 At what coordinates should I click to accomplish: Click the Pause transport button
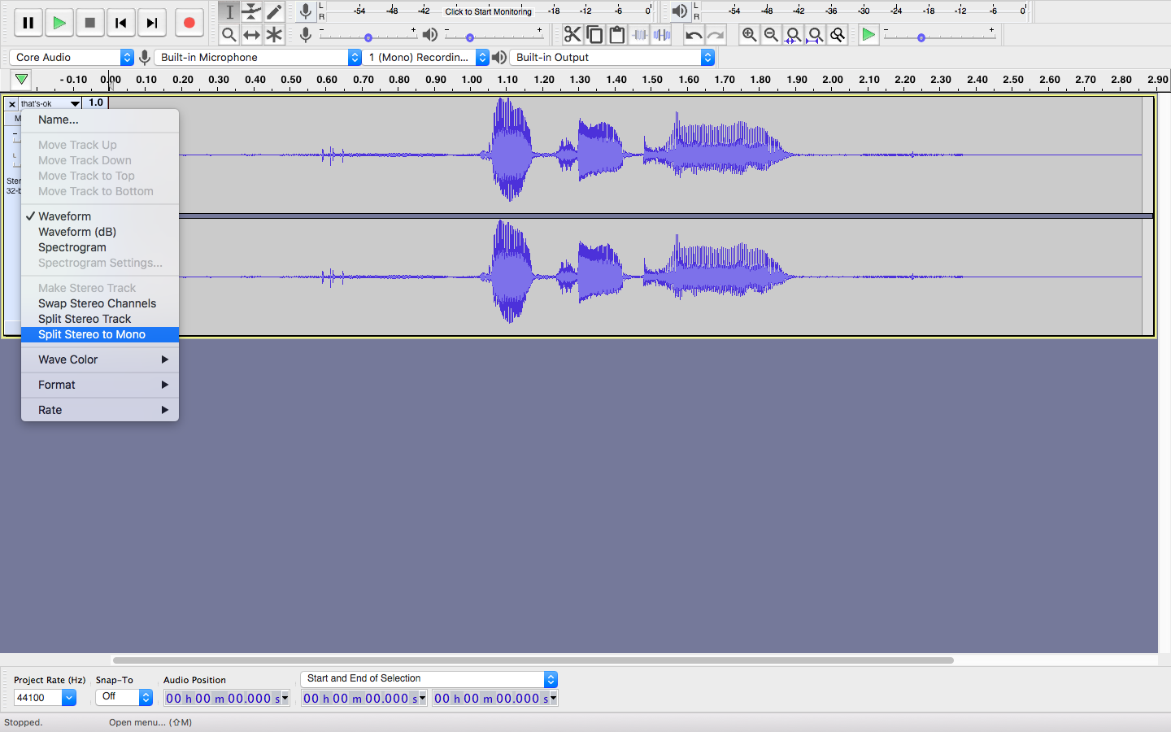28,23
